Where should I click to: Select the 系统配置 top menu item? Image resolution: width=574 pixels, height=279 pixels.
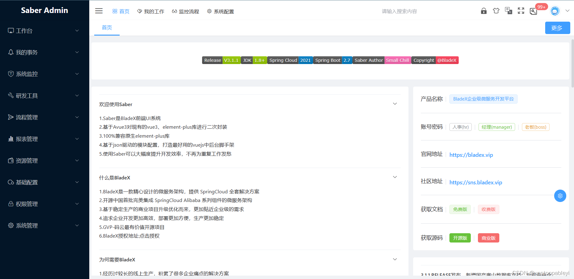[x=220, y=11]
